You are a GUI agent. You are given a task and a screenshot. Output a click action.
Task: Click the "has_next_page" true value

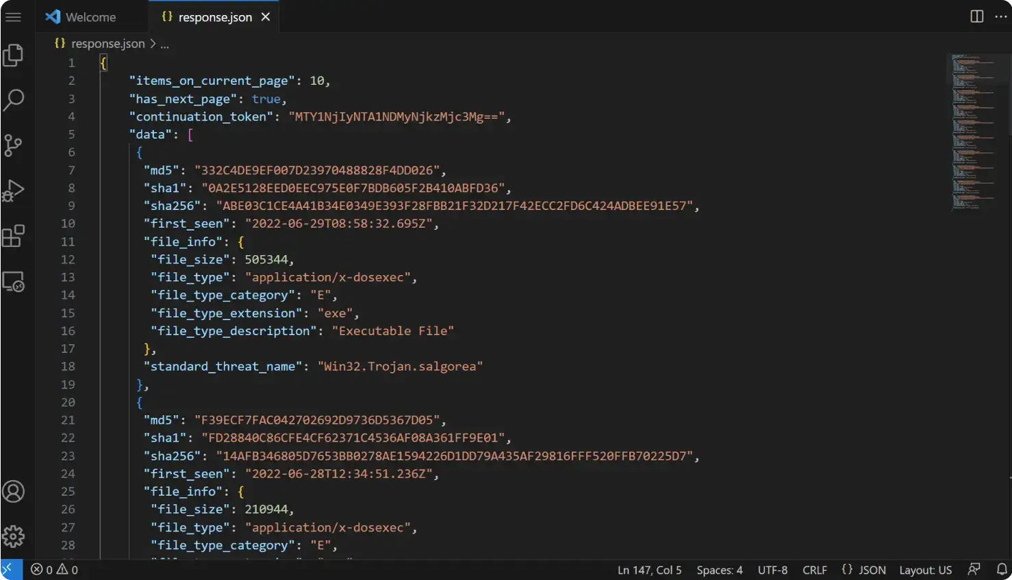[266, 98]
